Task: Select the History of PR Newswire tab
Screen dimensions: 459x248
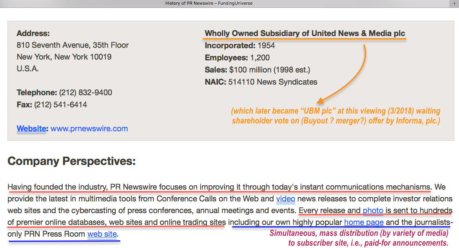Action: point(209,4)
